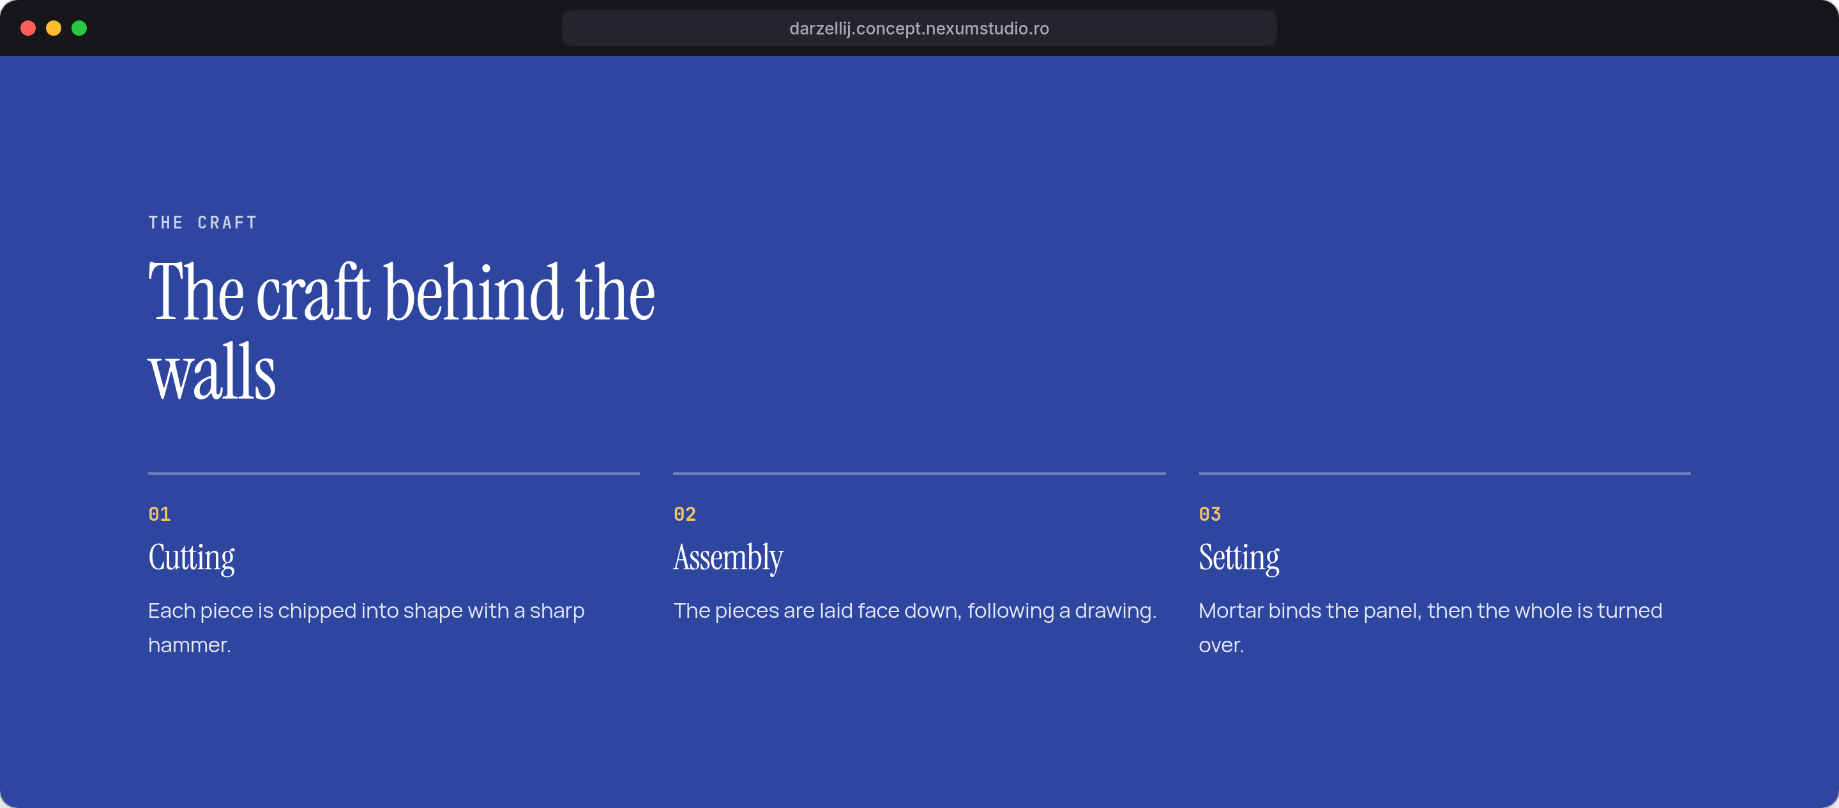
Task: Click THE CRAFT section label
Action: pos(203,223)
